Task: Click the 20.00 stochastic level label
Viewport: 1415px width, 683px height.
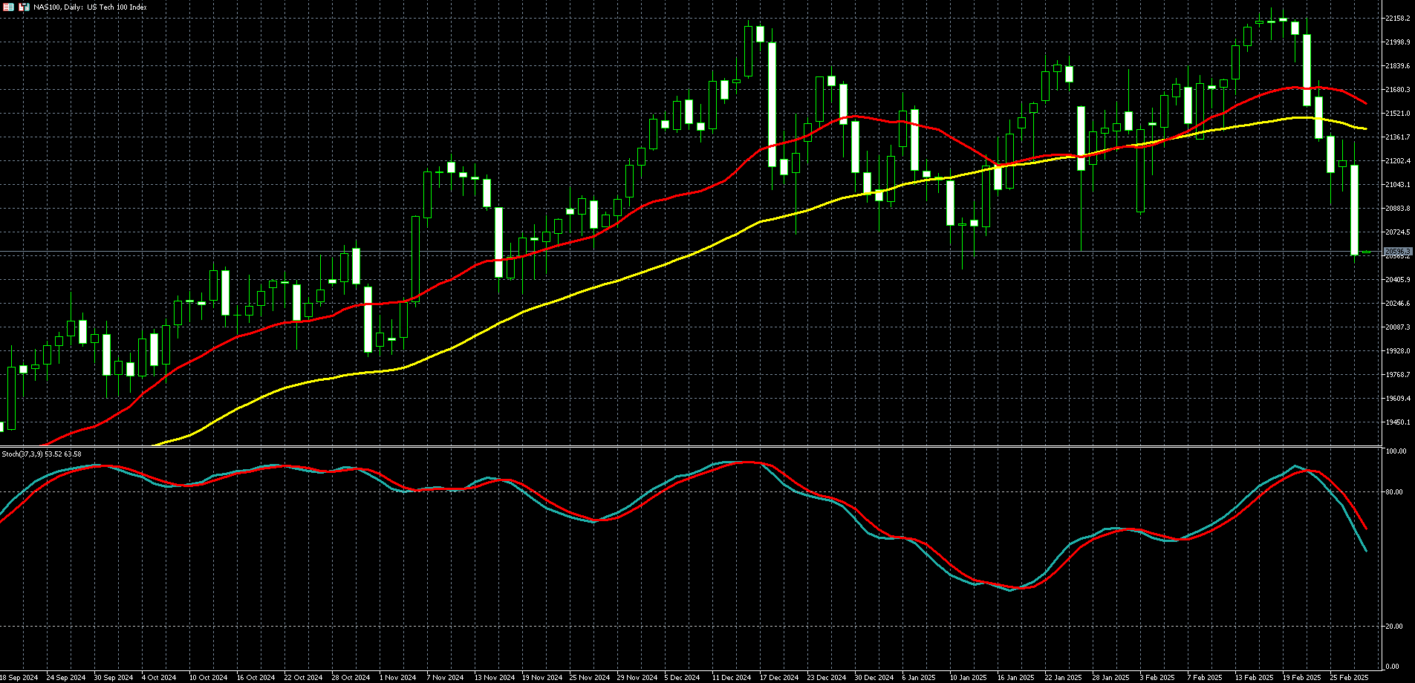Action: click(1396, 627)
